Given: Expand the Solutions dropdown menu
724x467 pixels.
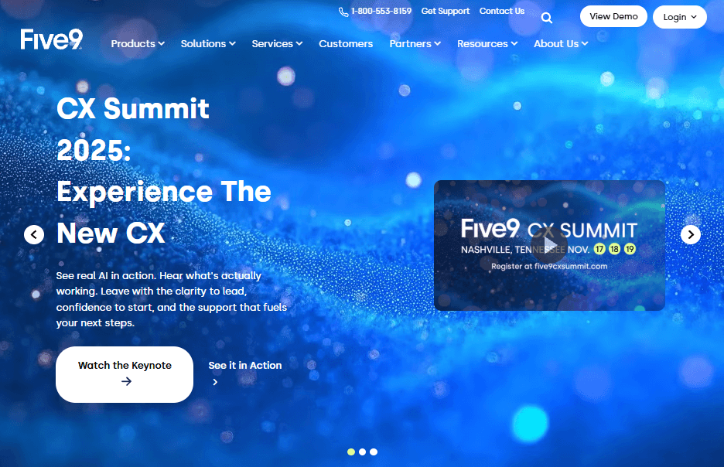Looking at the screenshot, I should (x=208, y=44).
